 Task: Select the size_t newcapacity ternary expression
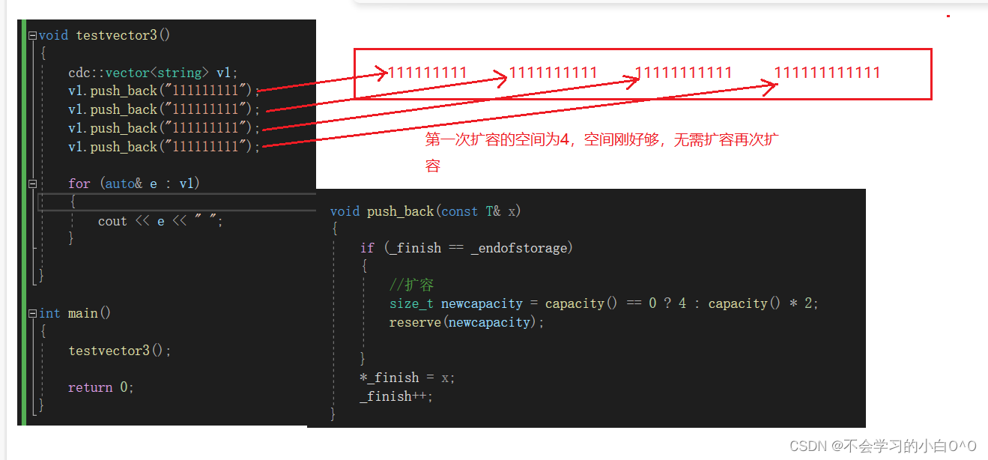click(x=599, y=303)
